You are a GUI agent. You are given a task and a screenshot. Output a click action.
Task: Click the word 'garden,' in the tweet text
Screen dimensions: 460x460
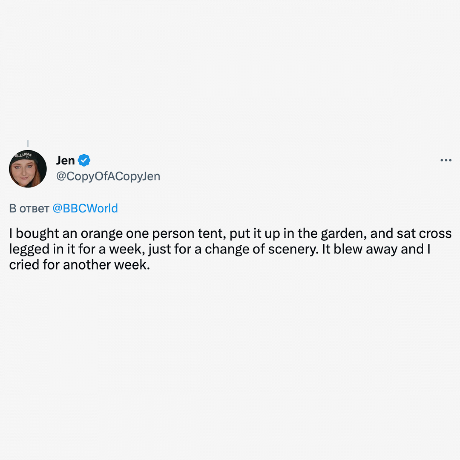click(343, 234)
